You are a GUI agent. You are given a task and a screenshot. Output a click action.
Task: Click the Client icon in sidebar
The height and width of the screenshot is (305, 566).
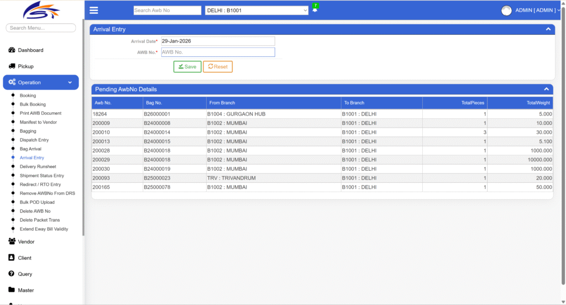12,257
